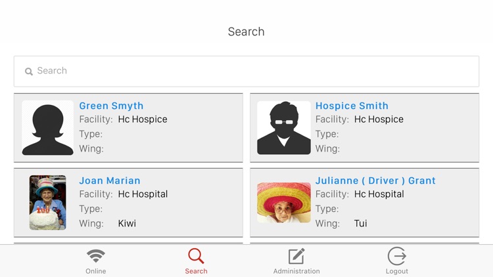Image resolution: width=493 pixels, height=277 pixels.
Task: Select Julianne Grant's Tui wing value
Action: [360, 223]
